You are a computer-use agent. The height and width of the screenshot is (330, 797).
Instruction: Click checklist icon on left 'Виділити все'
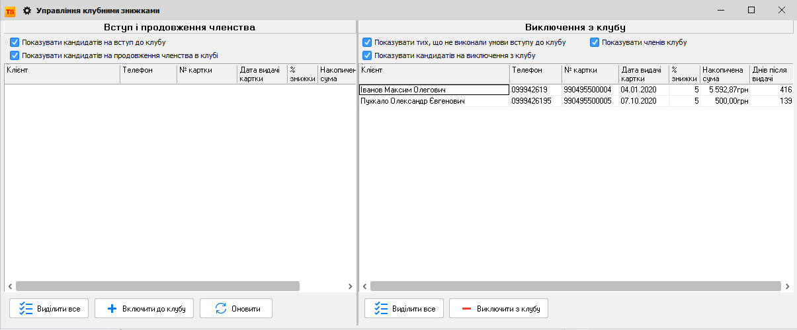[x=26, y=308]
